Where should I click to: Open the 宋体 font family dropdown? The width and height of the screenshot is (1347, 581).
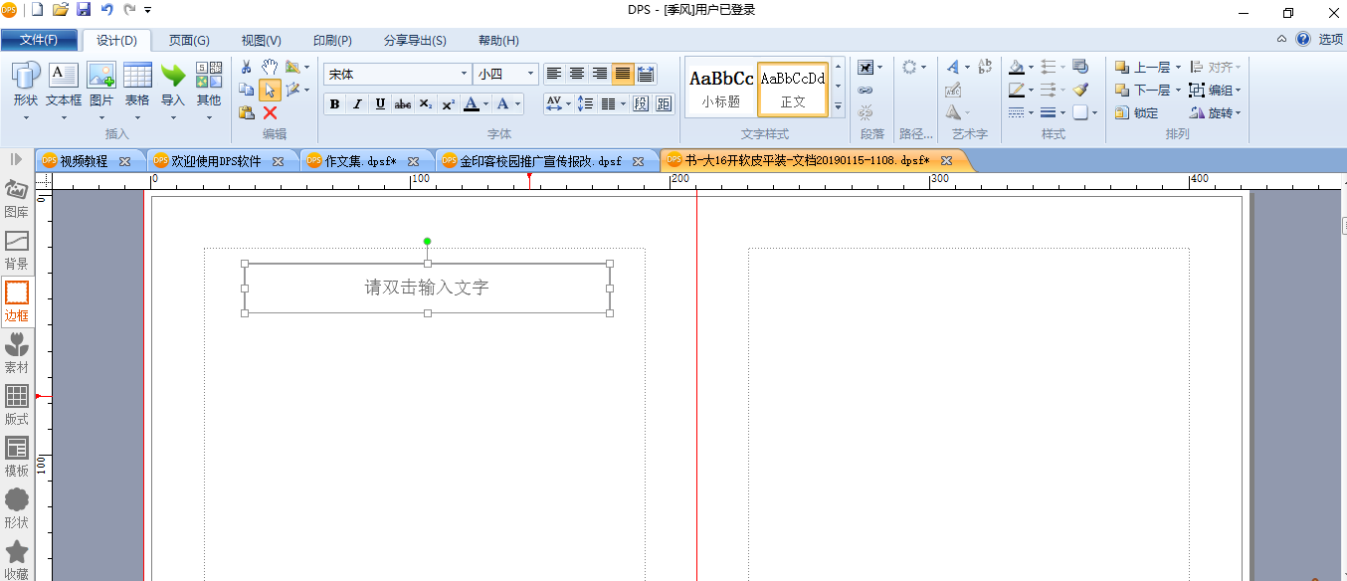tap(398, 74)
